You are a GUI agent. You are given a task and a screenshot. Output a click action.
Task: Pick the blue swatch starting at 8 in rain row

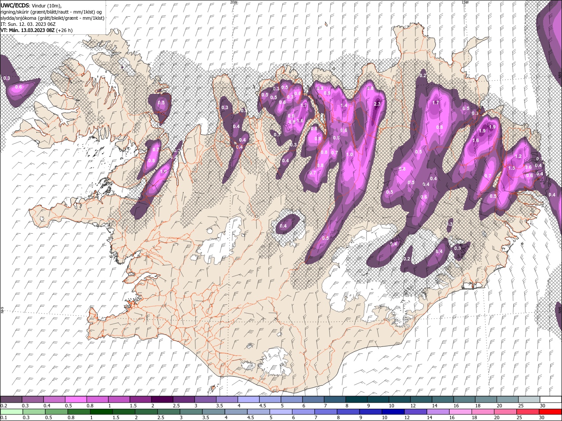coord(348,412)
